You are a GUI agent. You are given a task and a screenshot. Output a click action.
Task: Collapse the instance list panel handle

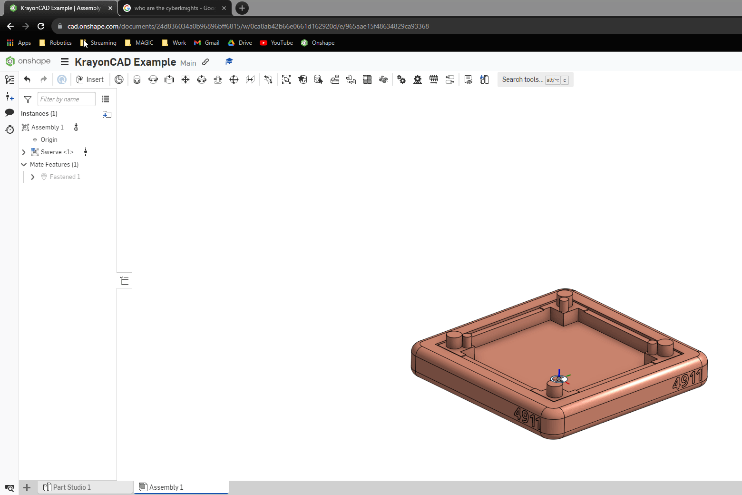[x=125, y=281]
